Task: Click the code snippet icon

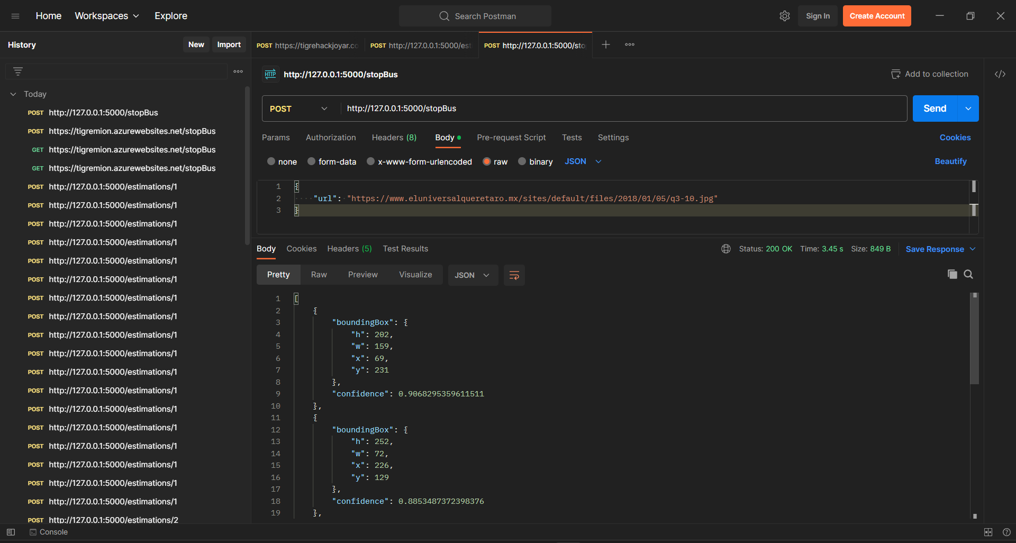Action: click(x=1000, y=74)
